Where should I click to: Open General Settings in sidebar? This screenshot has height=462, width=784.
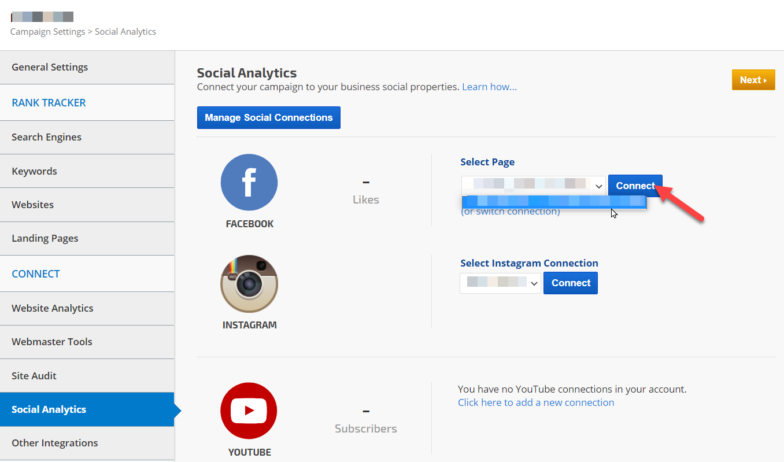pyautogui.click(x=50, y=67)
